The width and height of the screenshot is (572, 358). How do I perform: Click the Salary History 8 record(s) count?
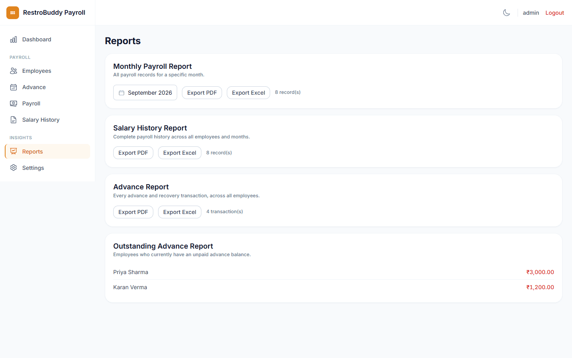(x=219, y=153)
